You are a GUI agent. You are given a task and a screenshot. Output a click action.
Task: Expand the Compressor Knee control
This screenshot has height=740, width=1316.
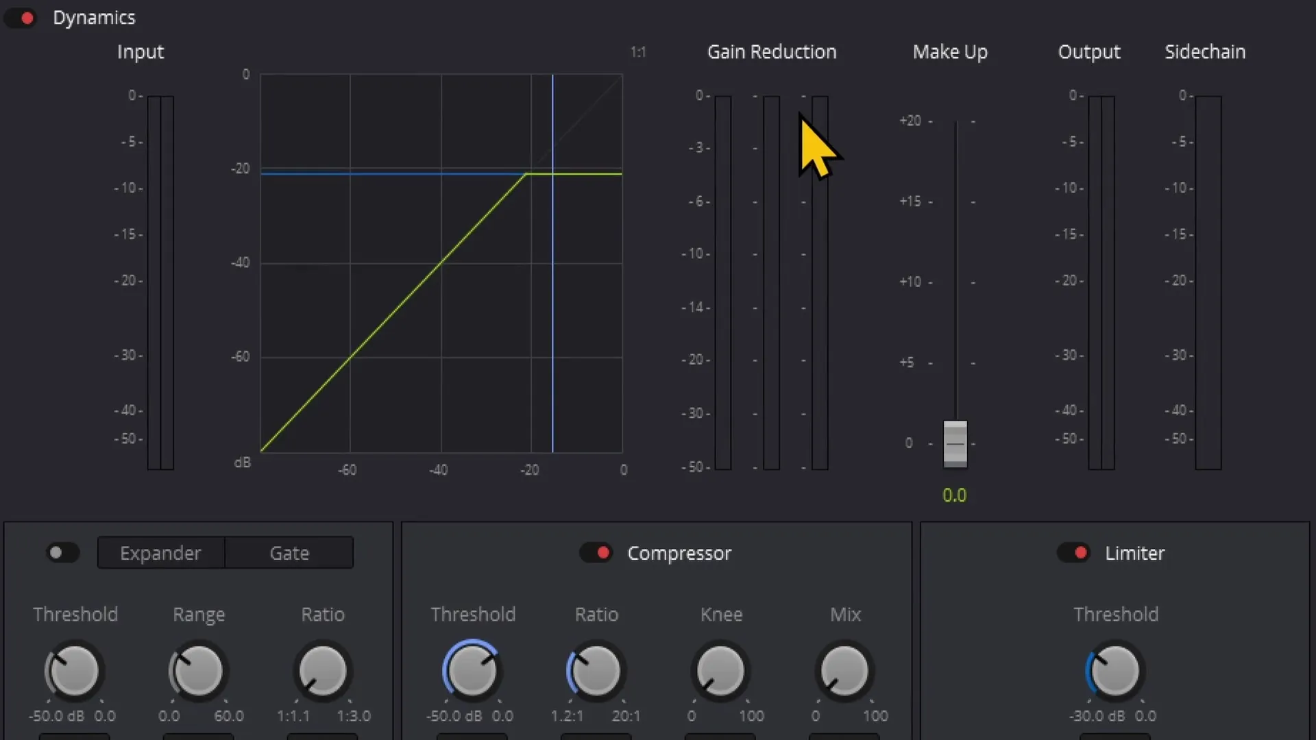[720, 671]
